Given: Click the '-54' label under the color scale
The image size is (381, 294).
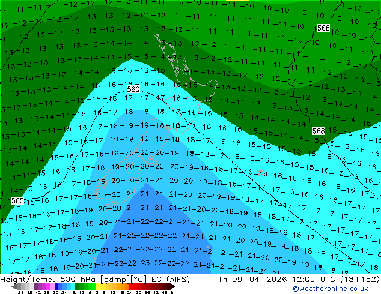Looking at the screenshot, I should point(19,293).
